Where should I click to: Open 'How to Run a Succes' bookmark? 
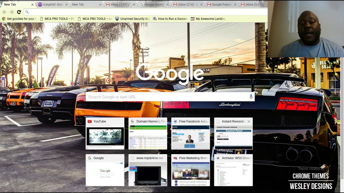point(170,19)
